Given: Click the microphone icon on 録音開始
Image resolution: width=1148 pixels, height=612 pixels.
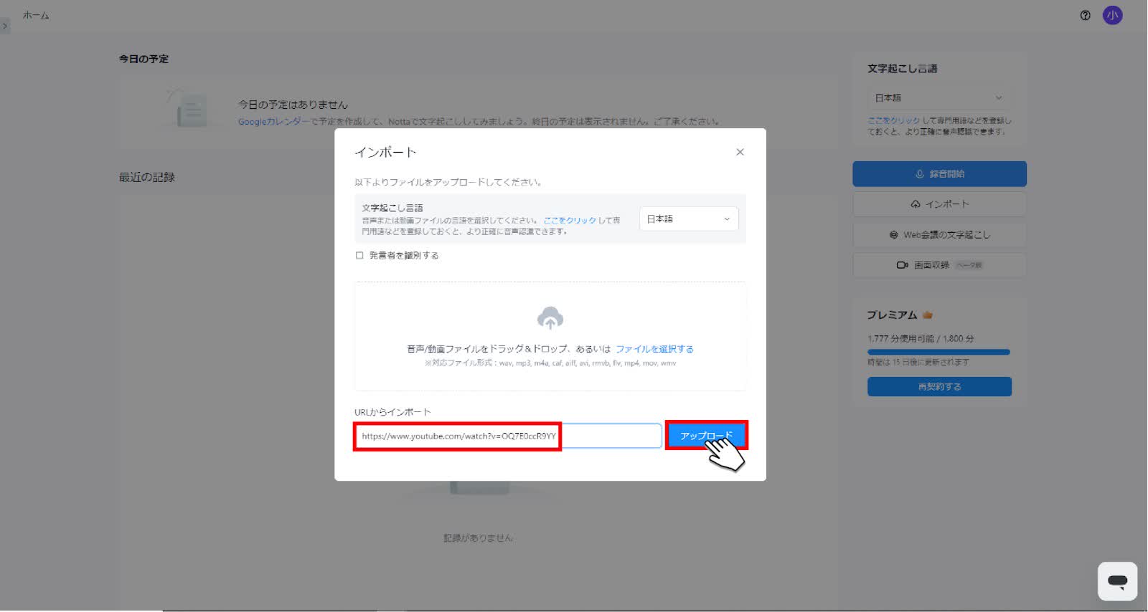Looking at the screenshot, I should click(919, 174).
